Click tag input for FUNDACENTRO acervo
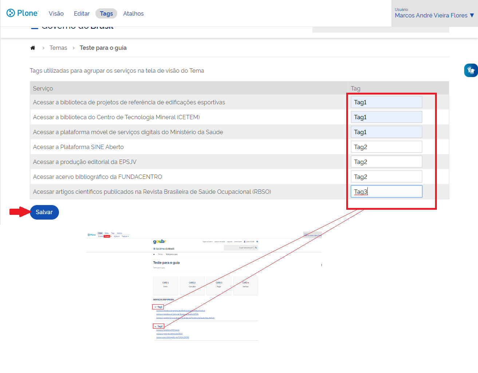This screenshot has width=478, height=373. [x=386, y=177]
